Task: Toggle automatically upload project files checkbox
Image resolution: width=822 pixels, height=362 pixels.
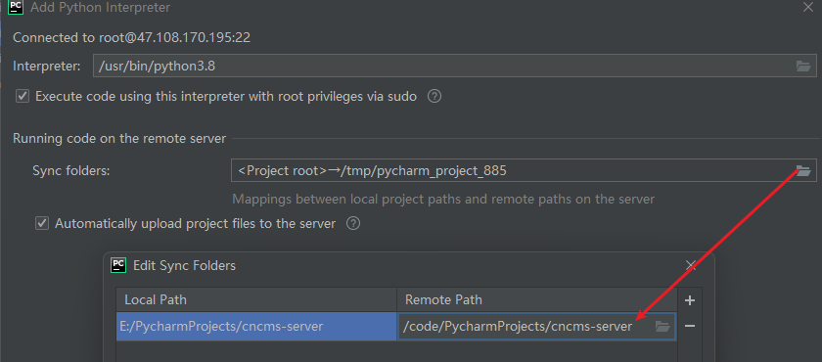Action: (x=42, y=224)
